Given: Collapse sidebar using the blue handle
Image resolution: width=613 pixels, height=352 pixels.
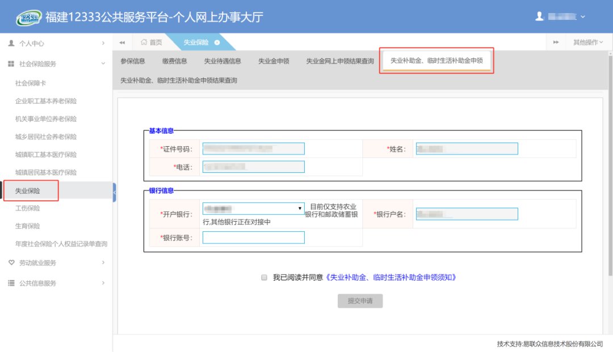Looking at the screenshot, I should (114, 193).
